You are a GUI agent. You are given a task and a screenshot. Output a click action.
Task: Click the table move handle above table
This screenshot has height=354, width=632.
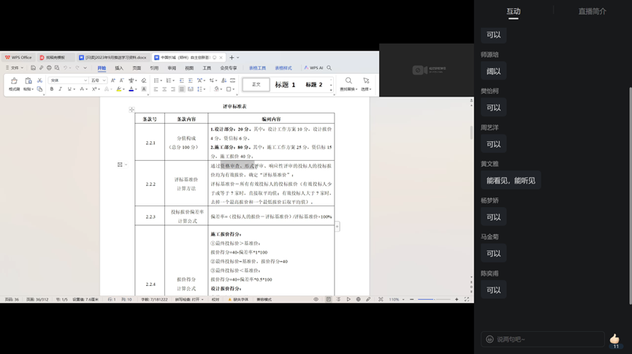[x=132, y=110]
